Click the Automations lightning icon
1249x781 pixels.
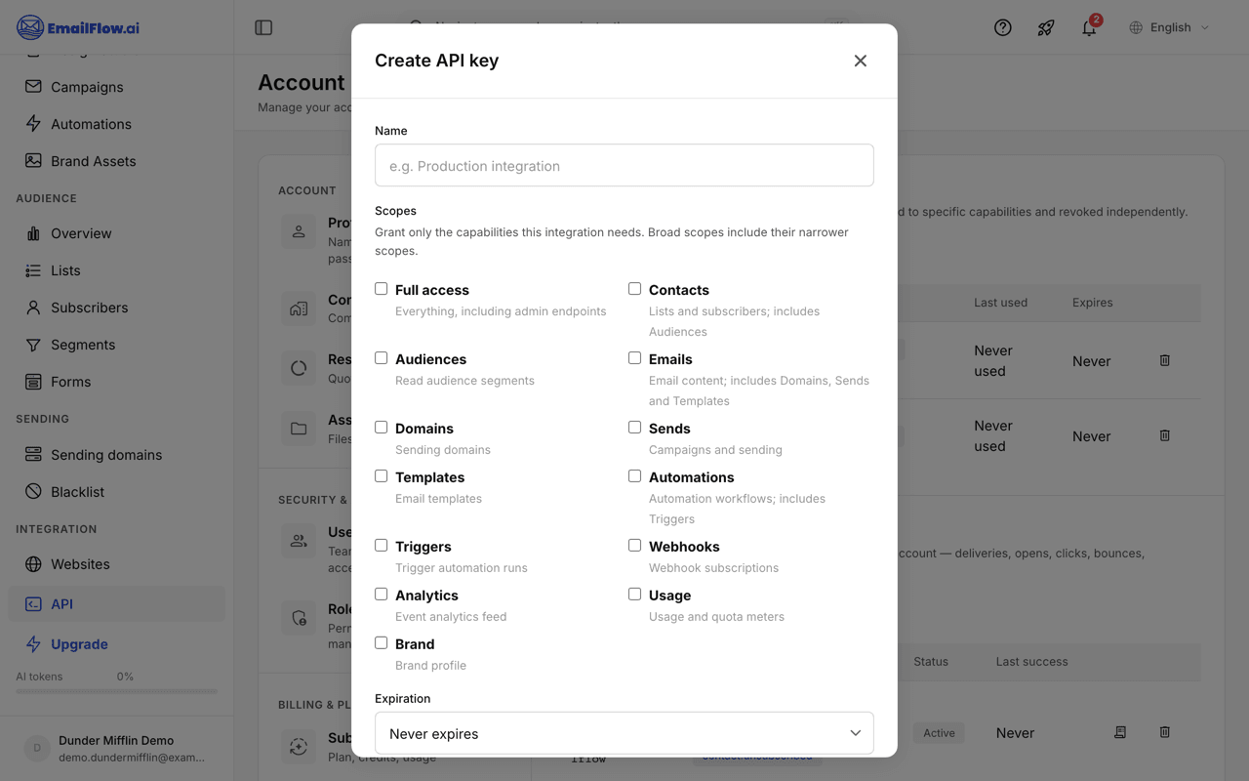click(x=33, y=123)
